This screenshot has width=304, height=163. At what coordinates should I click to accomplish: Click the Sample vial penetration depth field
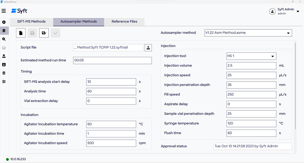click(251, 114)
